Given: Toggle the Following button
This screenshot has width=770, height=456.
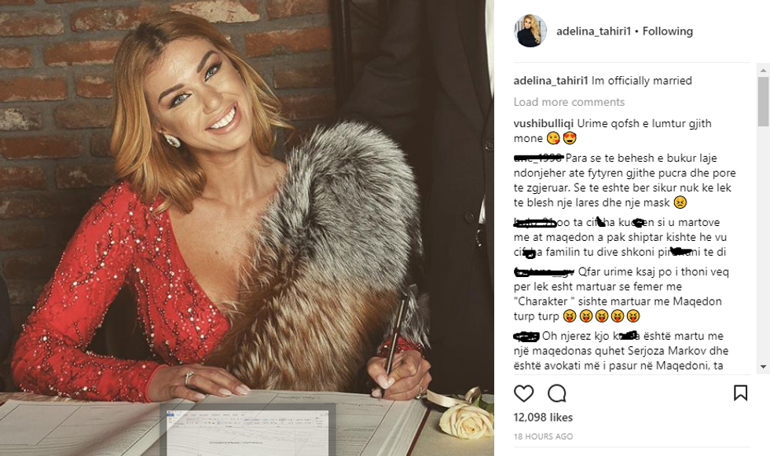Looking at the screenshot, I should 667,31.
